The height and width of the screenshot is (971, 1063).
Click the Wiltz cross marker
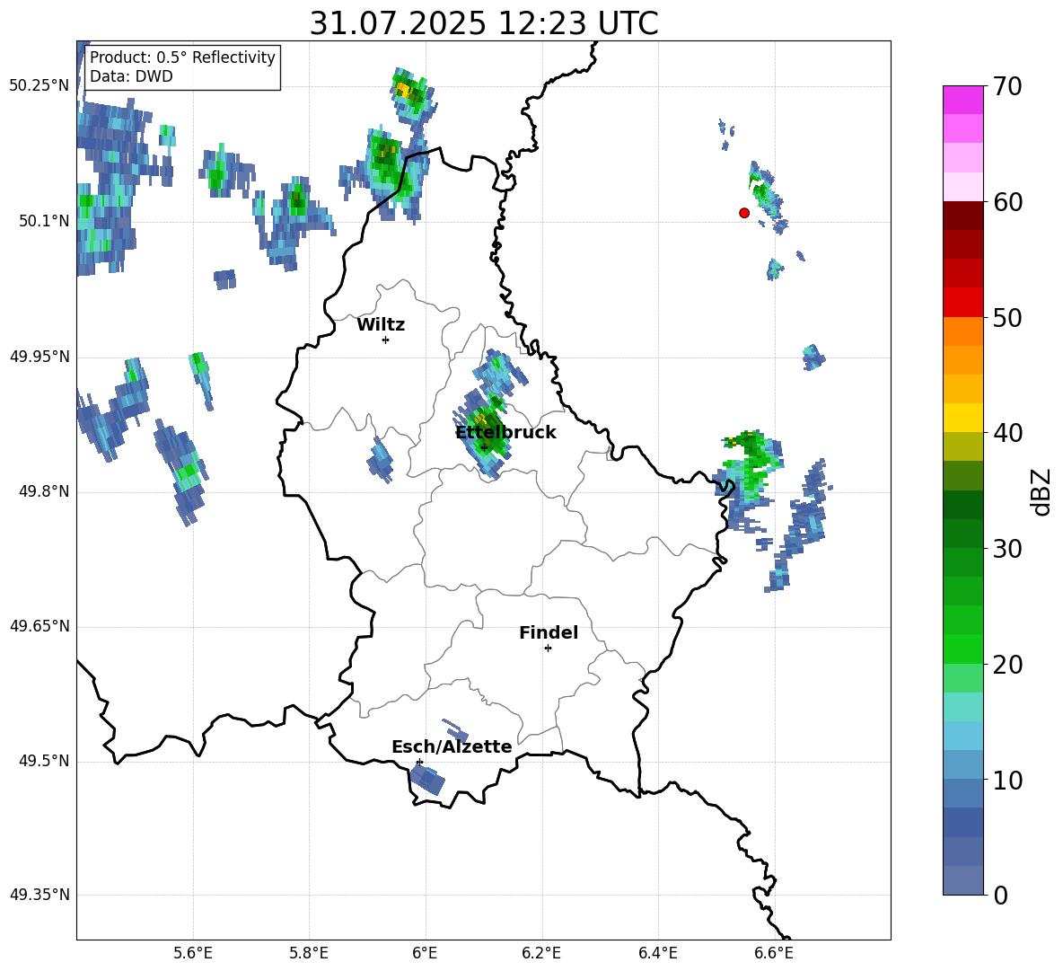[x=385, y=340]
